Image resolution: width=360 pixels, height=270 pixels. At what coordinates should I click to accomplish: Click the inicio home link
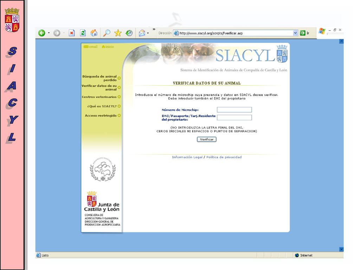click(x=108, y=47)
